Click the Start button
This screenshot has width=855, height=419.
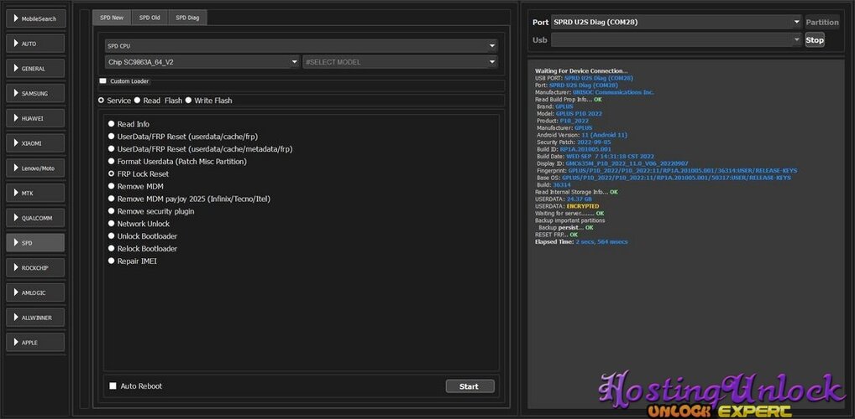[x=470, y=386]
